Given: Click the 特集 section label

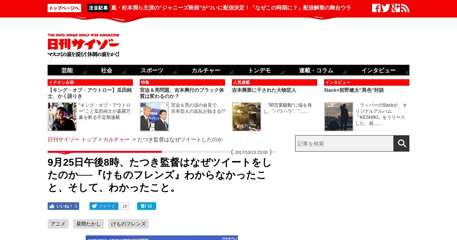Looking at the screenshot, I should (x=182, y=82).
